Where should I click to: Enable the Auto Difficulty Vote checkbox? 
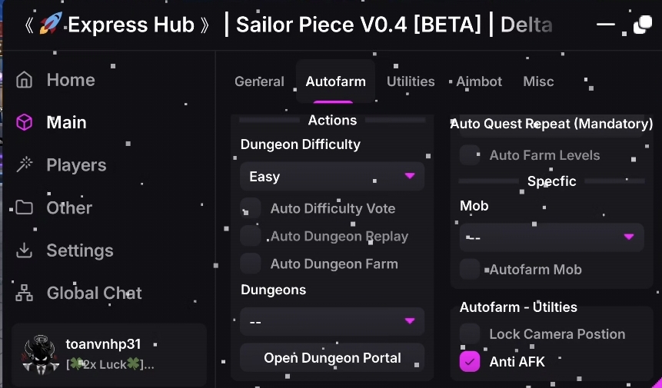[251, 208]
